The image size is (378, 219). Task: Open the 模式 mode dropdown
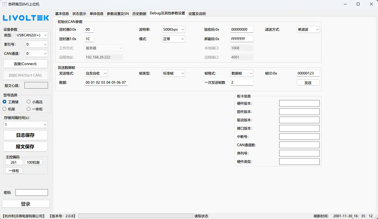coord(174,39)
